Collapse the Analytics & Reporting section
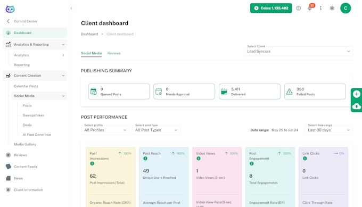362x207 pixels. 63,45
